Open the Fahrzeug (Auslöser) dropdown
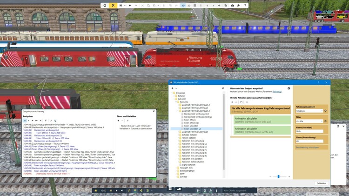The image size is (349, 196). tap(309, 111)
